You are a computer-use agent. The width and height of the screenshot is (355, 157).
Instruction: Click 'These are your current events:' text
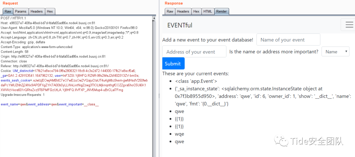pos(196,74)
